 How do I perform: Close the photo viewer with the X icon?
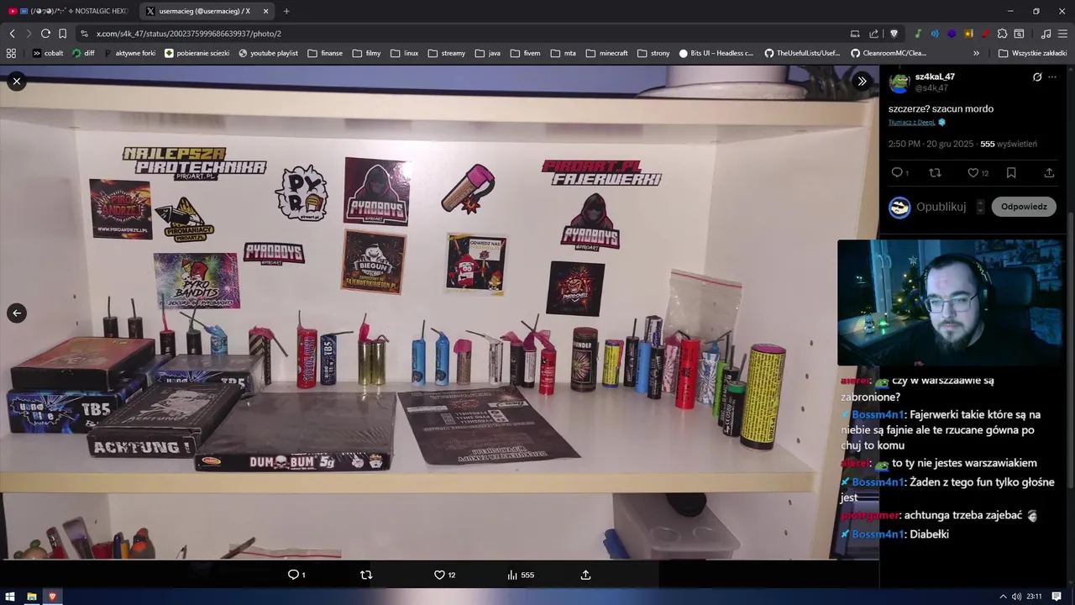tap(17, 81)
